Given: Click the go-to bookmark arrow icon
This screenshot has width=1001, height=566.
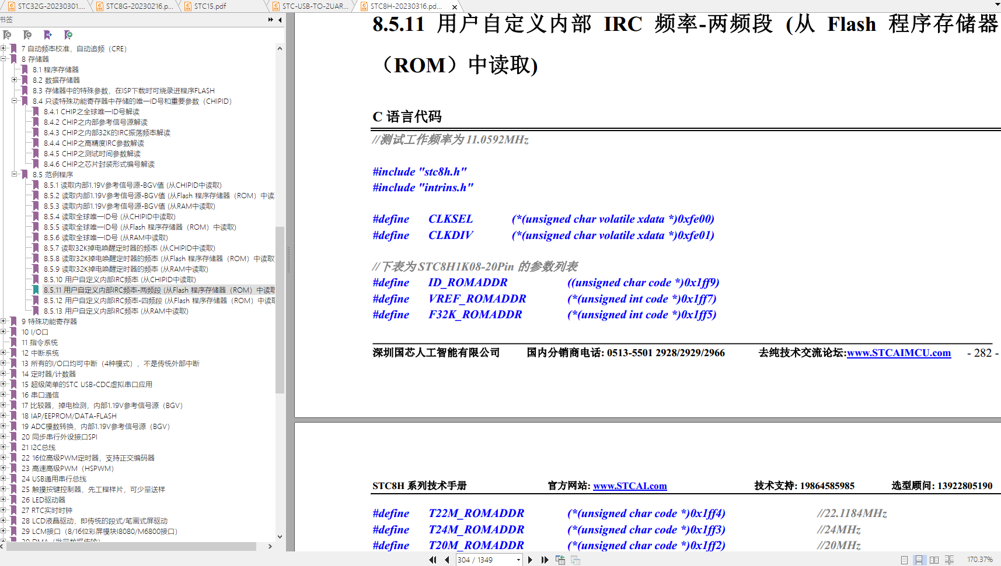Looking at the screenshot, I should [48, 35].
